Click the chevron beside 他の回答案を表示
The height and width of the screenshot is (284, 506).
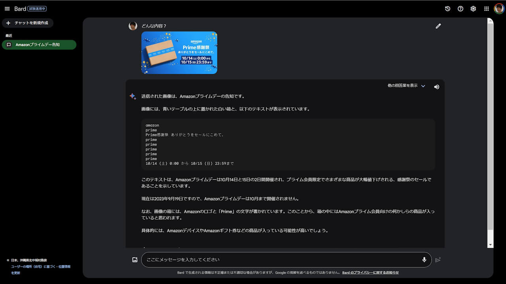point(423,86)
